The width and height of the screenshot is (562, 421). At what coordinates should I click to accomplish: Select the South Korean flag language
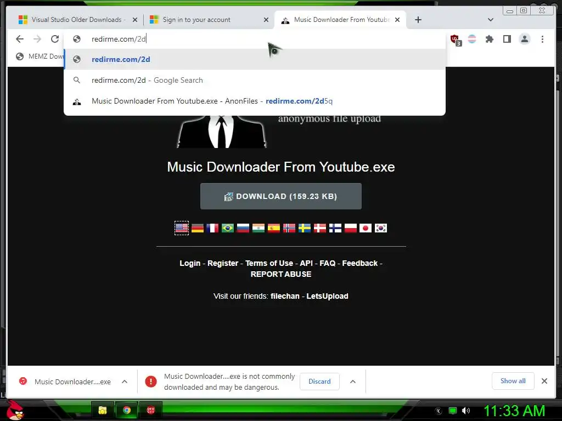[381, 228]
